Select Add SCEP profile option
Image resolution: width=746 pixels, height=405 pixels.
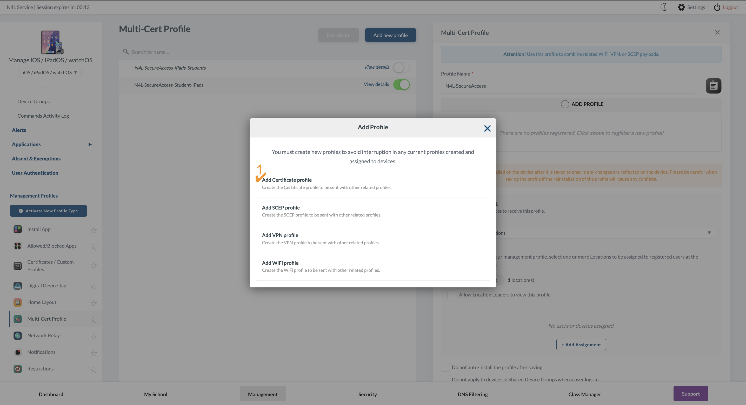click(373, 211)
